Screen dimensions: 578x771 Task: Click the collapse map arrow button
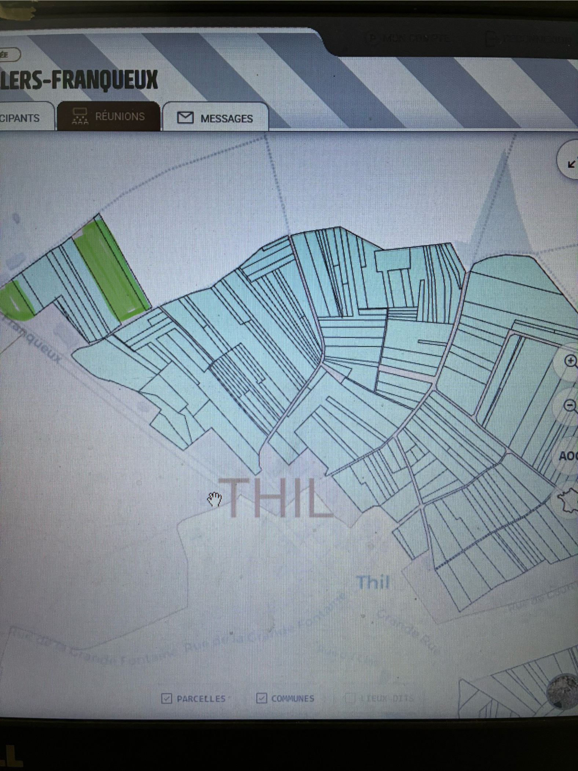(x=571, y=163)
